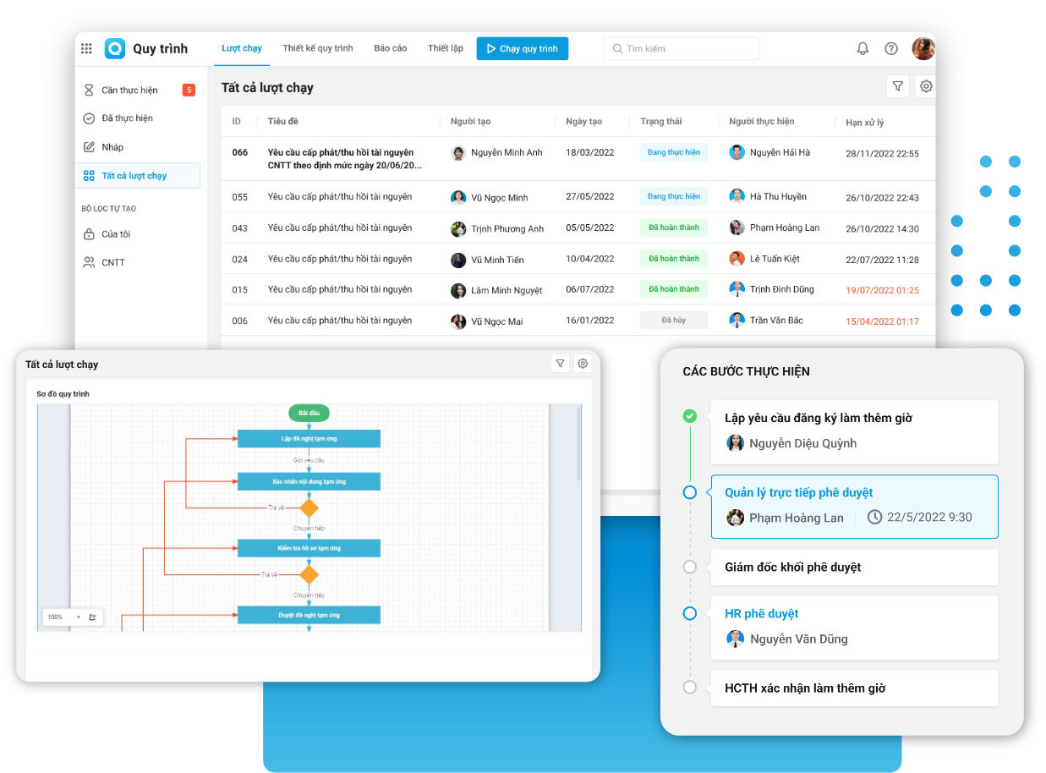
Task: Select the 'Quản lý trực tiếp phê duyệt' step circle
Action: 690,492
